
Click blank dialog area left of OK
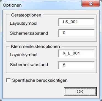point(35,92)
